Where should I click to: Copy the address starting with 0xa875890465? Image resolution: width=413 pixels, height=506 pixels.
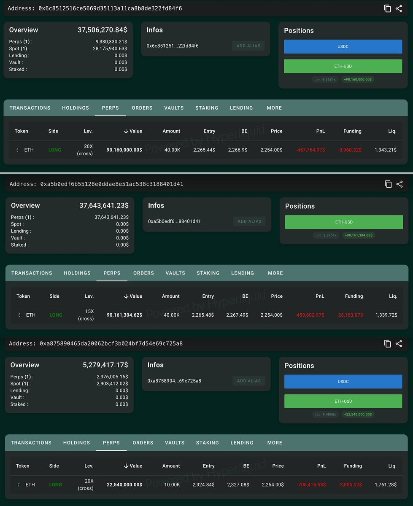coord(387,344)
